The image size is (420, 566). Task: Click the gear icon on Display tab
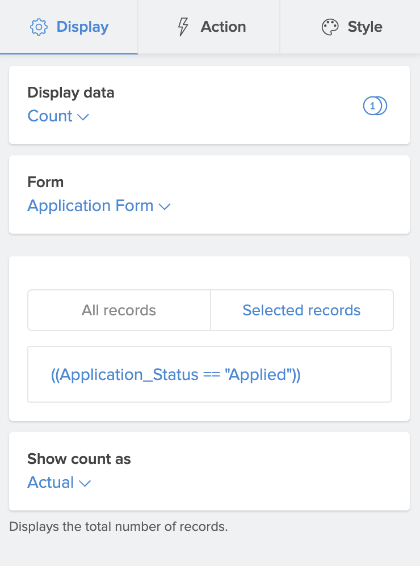39,27
